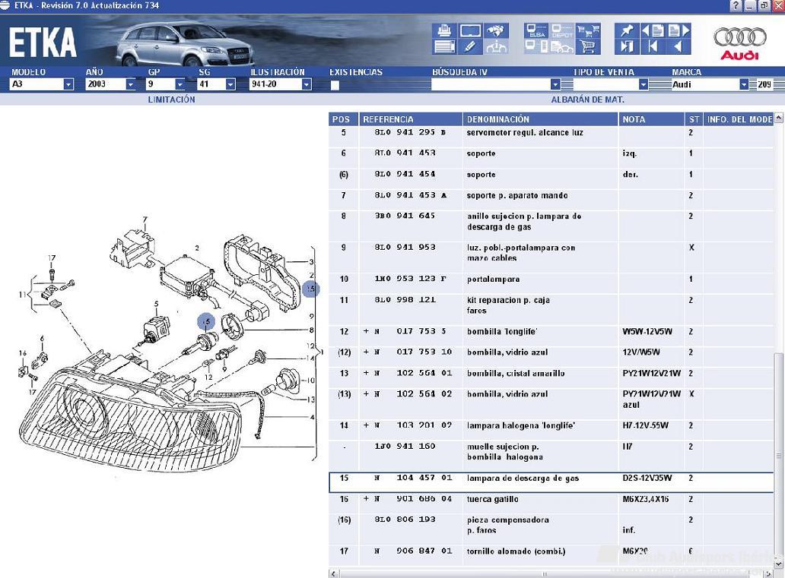Go to next illustration page arrow
Image resolution: width=785 pixels, height=578 pixels.
coord(678,31)
